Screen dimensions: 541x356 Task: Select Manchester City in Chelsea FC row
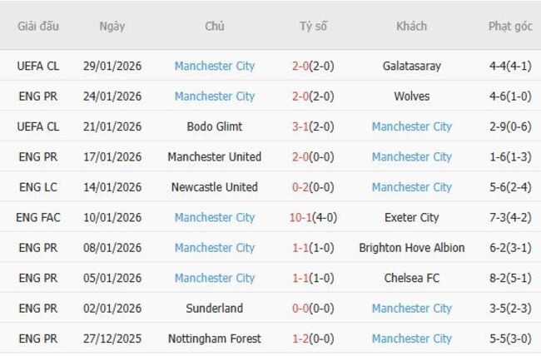point(215,278)
